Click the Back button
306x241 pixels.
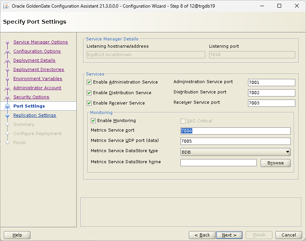(x=202, y=235)
